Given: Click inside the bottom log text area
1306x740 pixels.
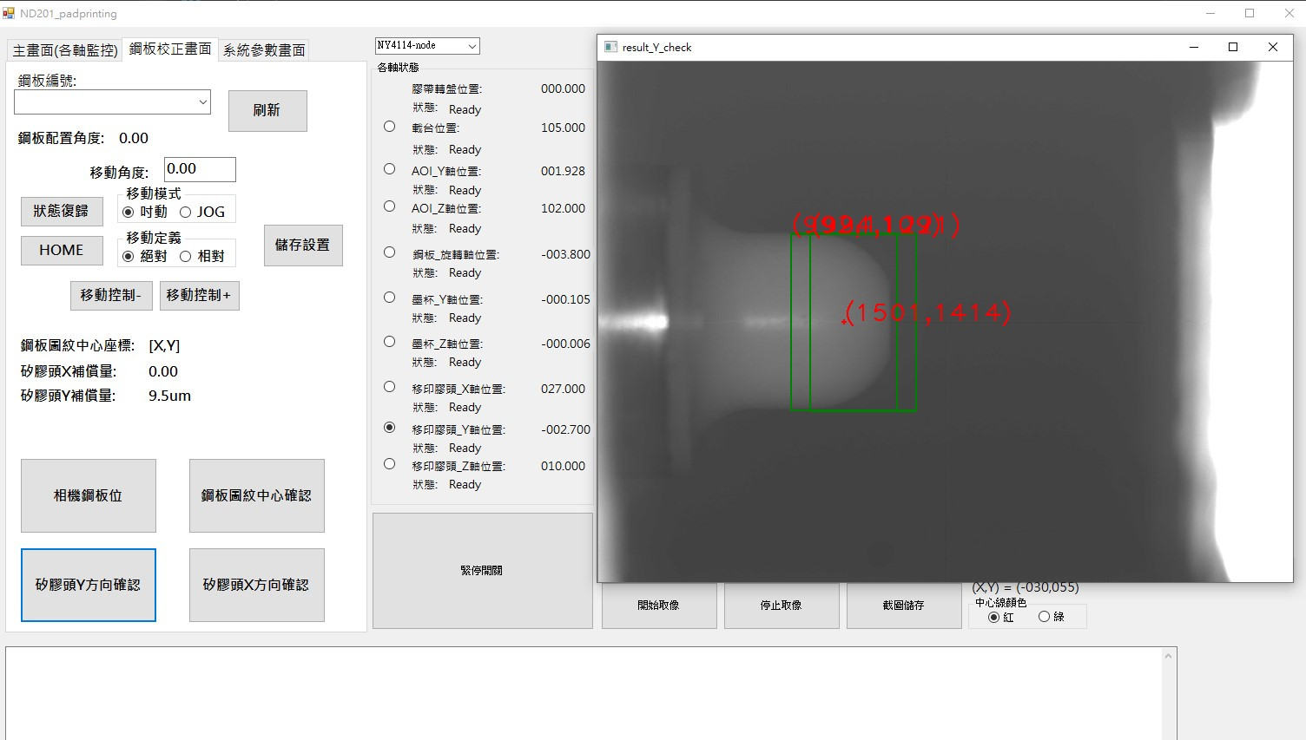Looking at the screenshot, I should 584,693.
